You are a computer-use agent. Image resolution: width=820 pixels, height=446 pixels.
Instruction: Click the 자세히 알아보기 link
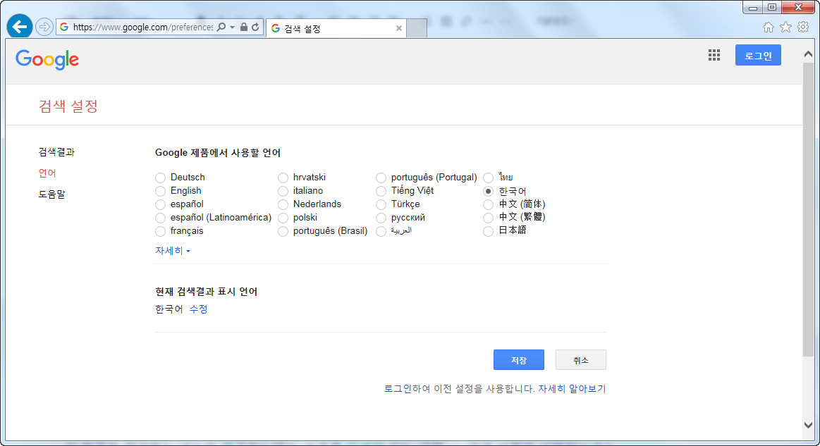pyautogui.click(x=572, y=388)
